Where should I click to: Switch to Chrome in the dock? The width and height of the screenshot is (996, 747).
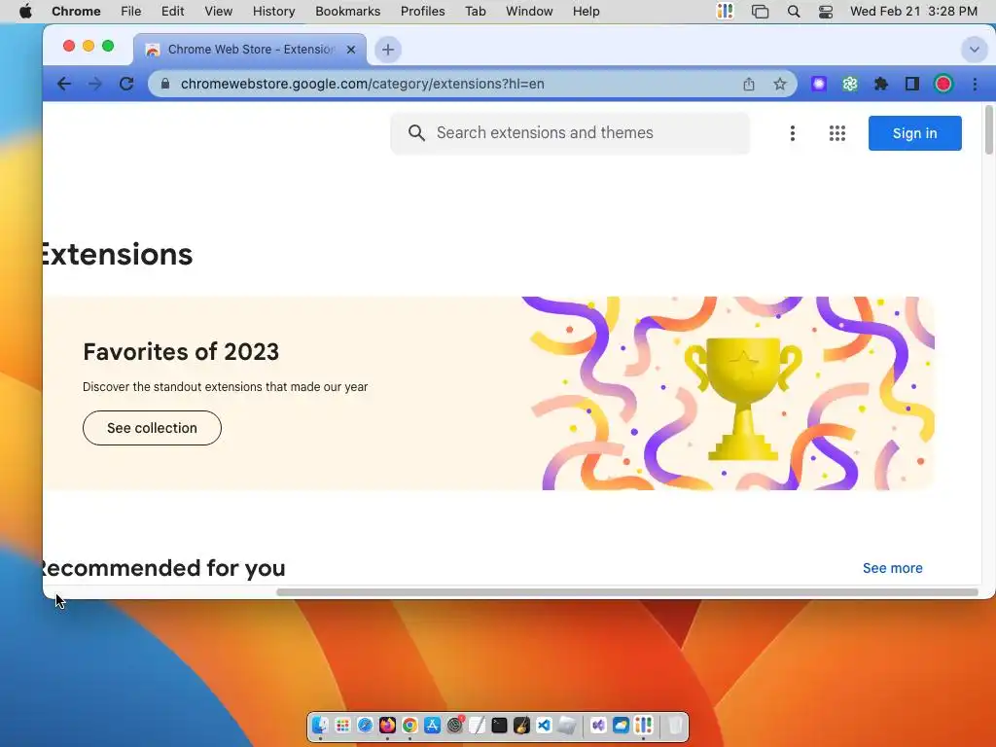point(409,725)
